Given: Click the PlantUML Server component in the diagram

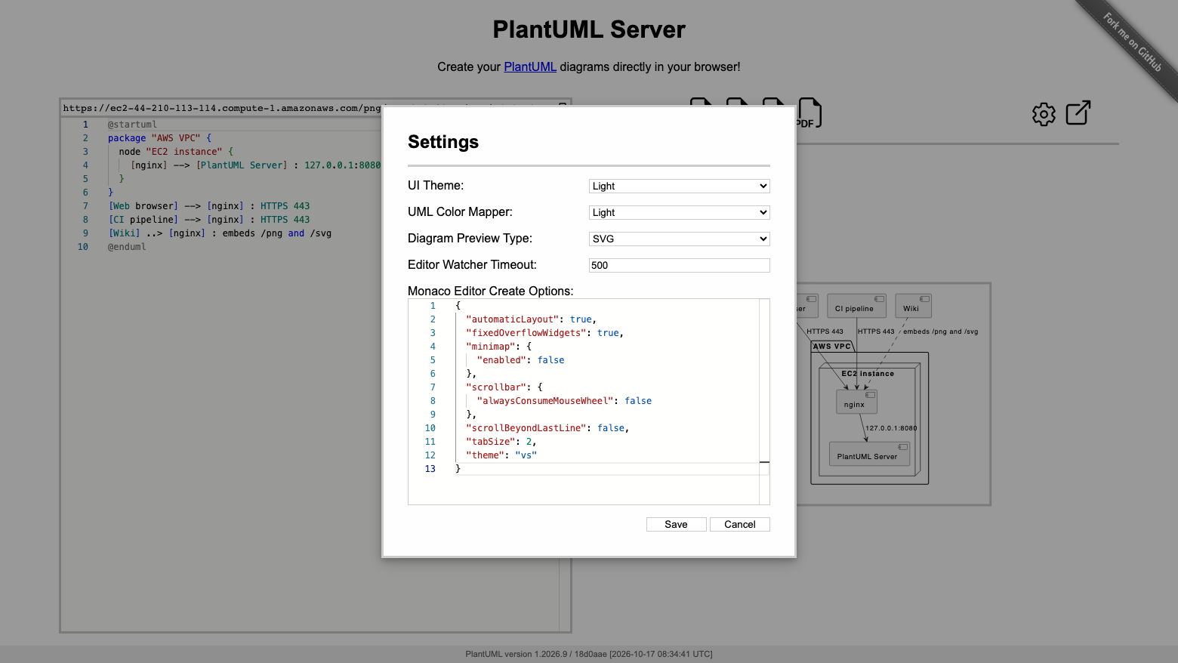Looking at the screenshot, I should [869, 454].
